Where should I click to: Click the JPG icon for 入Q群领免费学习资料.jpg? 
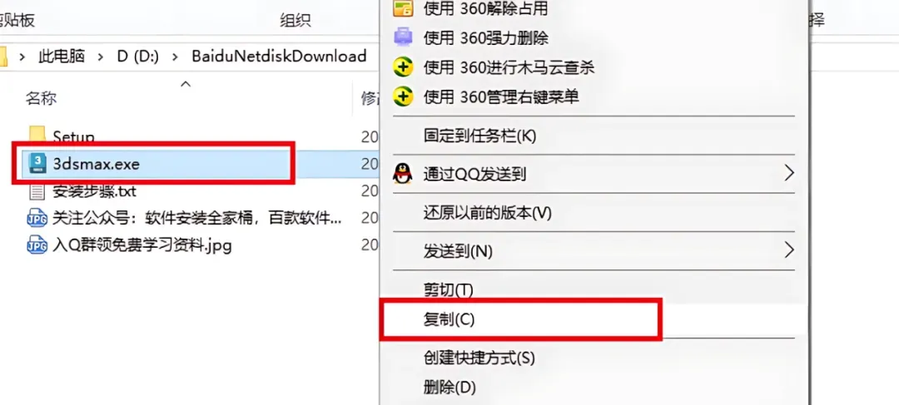pos(37,246)
